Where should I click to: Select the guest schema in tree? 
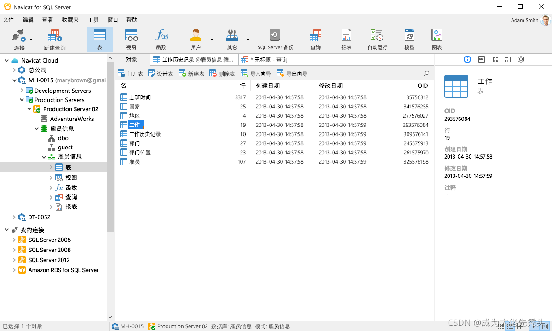(x=60, y=147)
